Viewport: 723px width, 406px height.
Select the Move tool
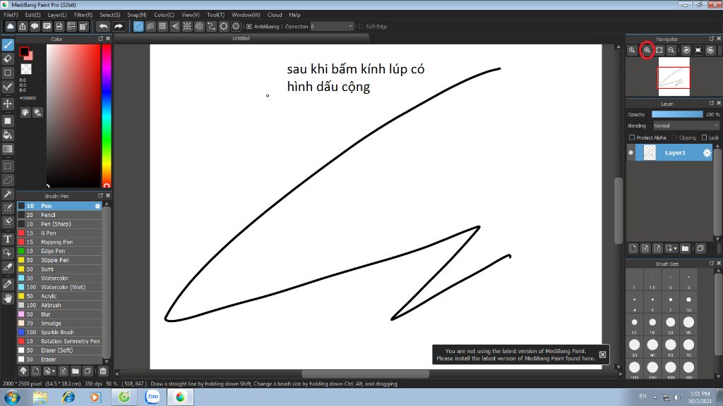pos(8,104)
